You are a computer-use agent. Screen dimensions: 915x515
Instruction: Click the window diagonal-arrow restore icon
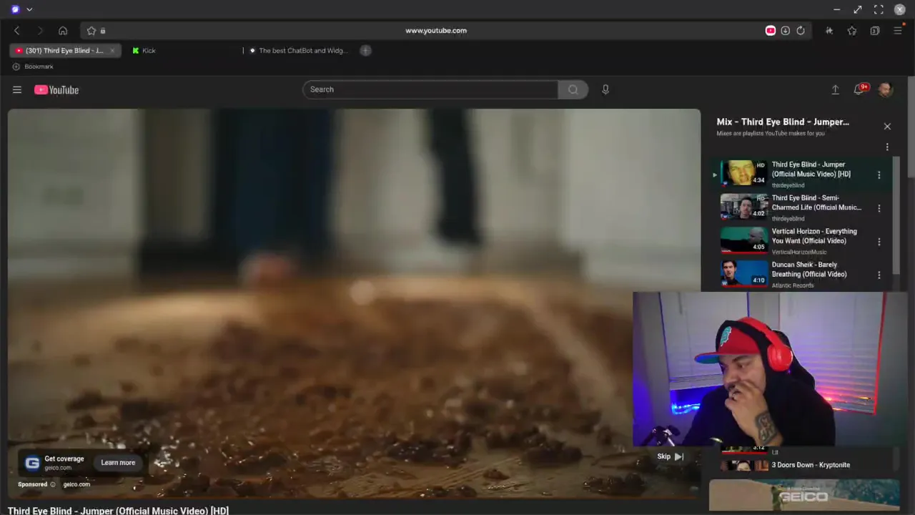pos(858,9)
